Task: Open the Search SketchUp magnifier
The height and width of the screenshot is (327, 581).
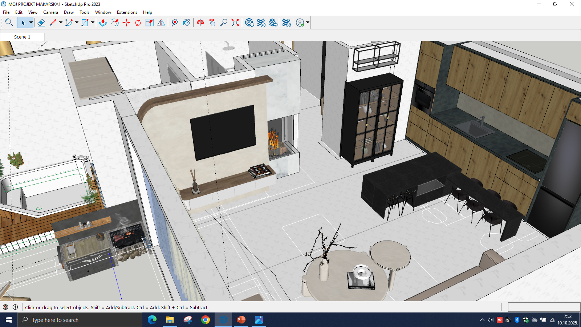Action: 9,23
